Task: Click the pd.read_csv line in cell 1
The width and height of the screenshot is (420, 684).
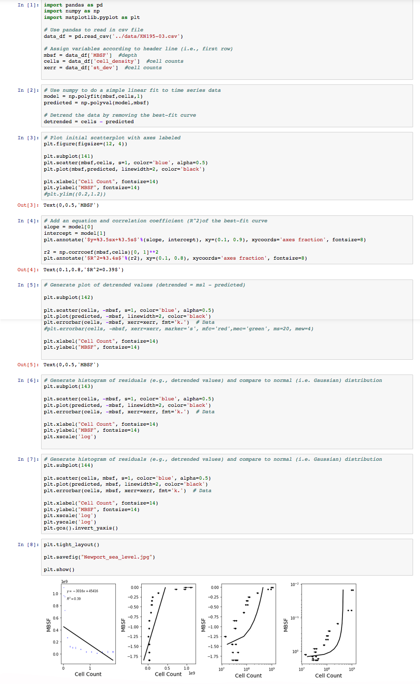Action: (113, 36)
